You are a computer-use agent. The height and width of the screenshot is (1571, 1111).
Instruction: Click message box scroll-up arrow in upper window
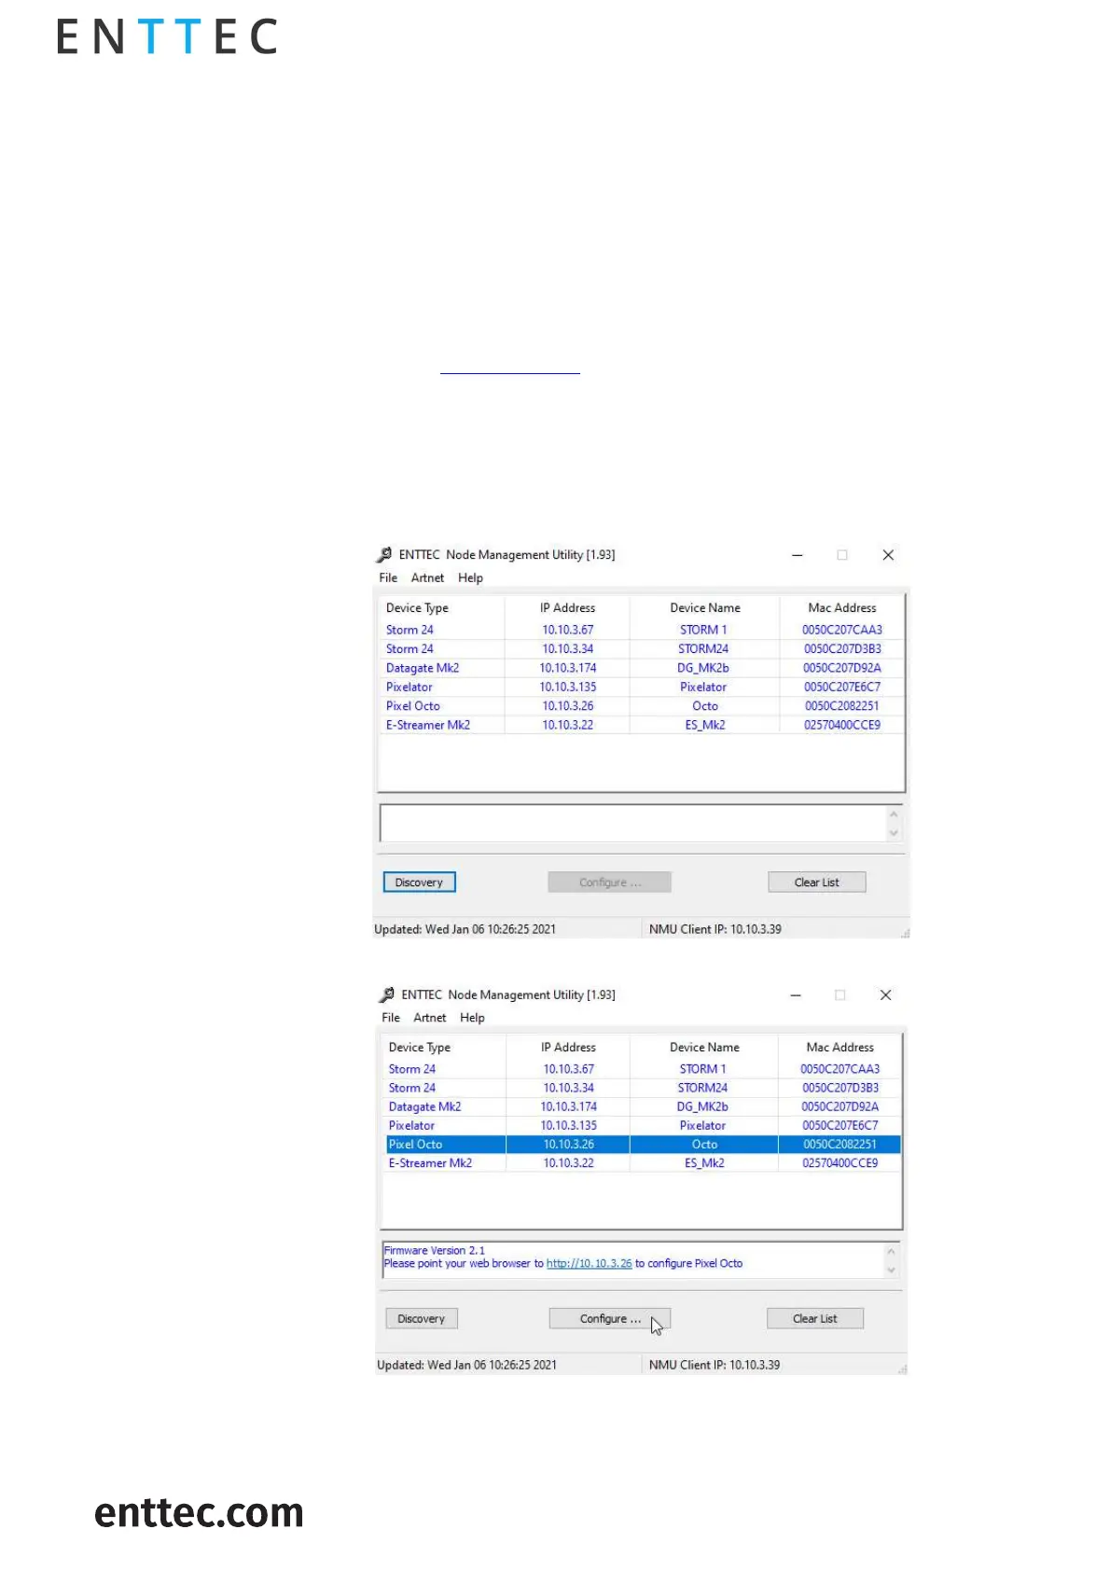pos(894,814)
